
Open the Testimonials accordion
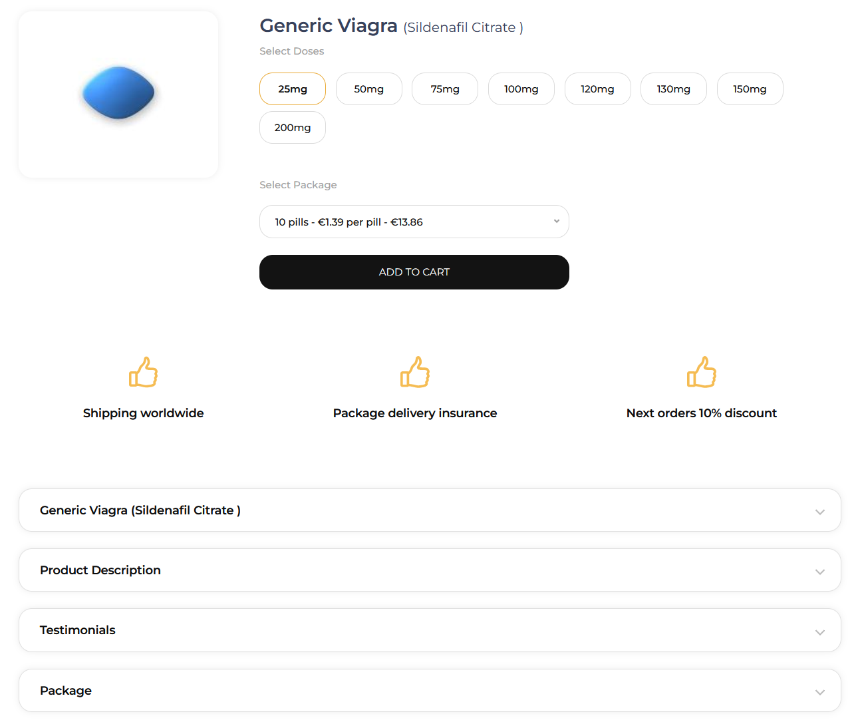tap(430, 630)
